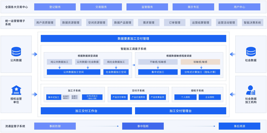267x133 pixels.
Task: Select the 不敏感/低敏感 box
Action: [x=158, y=62]
